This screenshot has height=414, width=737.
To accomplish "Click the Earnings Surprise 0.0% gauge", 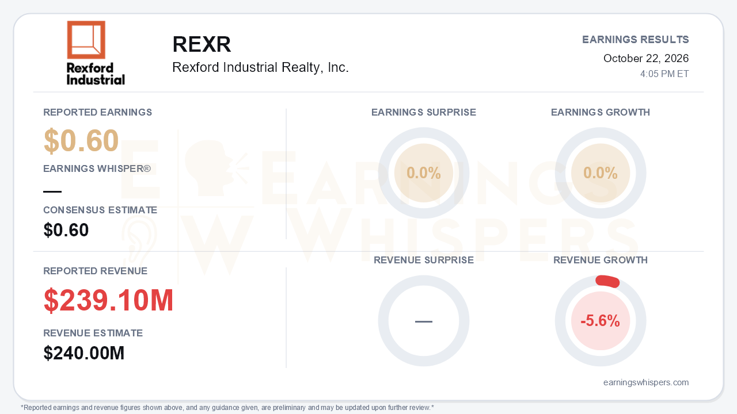I will coord(424,173).
